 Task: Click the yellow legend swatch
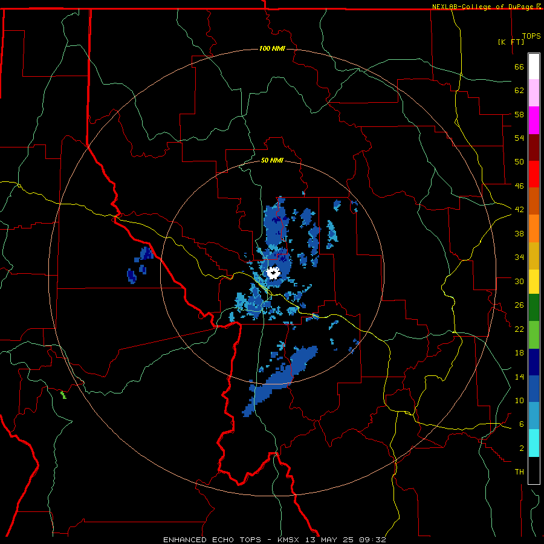click(x=534, y=281)
